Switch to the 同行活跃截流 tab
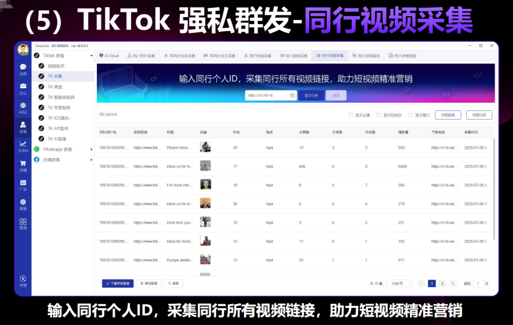Screen dimensions: 513x325 point(366,56)
